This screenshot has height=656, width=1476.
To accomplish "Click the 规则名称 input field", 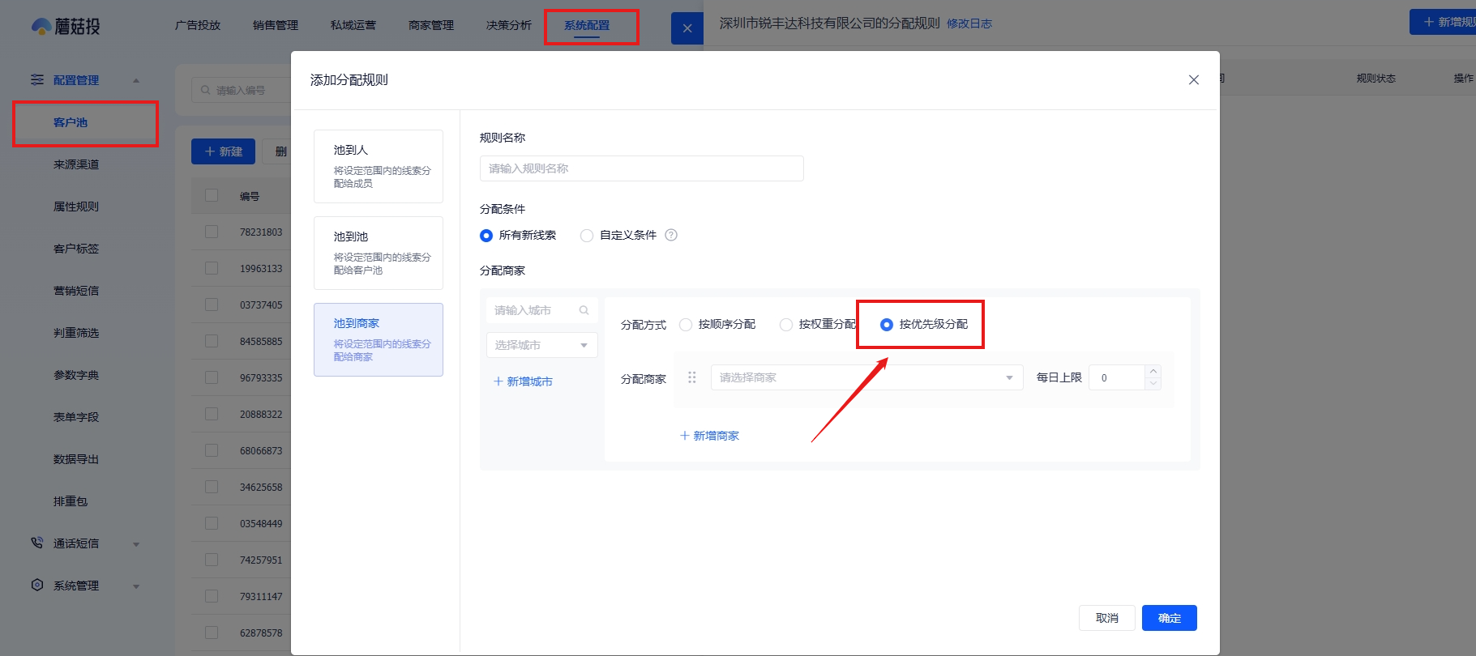I will 642,168.
